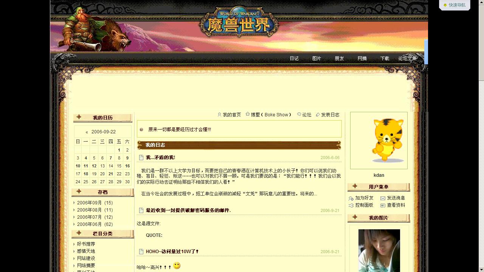Open category 网站建设
Viewport: 484px width, 272px height.
(x=86, y=258)
